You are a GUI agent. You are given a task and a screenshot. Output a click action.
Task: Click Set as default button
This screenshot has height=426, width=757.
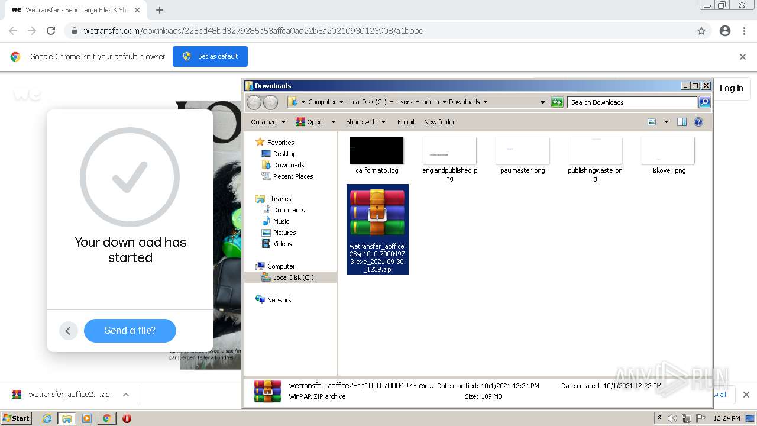coord(210,56)
